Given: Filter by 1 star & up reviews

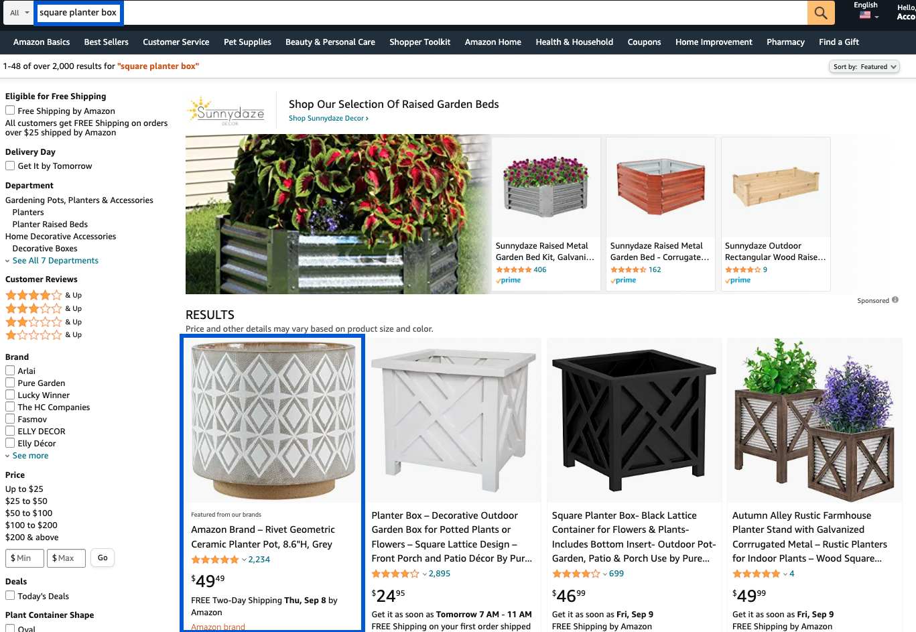Looking at the screenshot, I should (x=44, y=334).
